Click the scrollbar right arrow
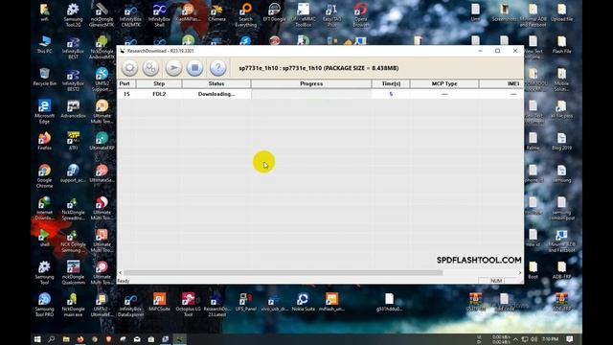This screenshot has height=345, width=613. [520, 272]
